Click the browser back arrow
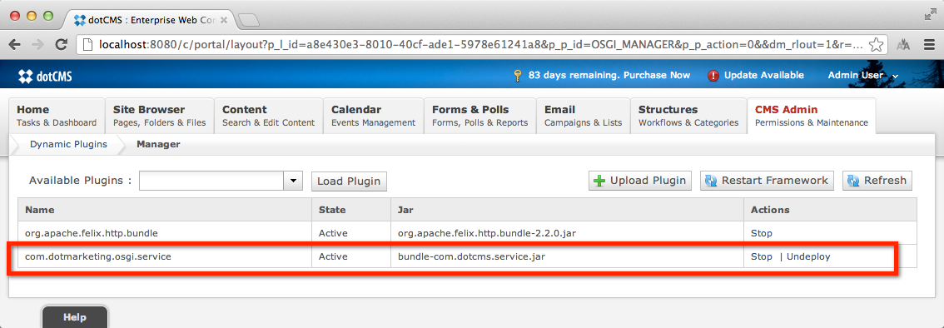944x328 pixels. (14, 44)
